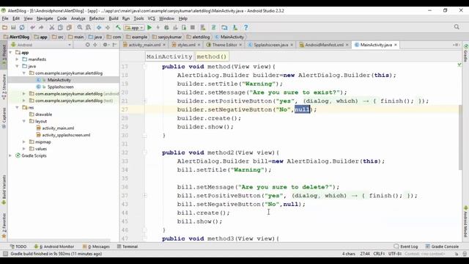Select Spplashscreen class in project tree
The height and width of the screenshot is (264, 469).
60,87
